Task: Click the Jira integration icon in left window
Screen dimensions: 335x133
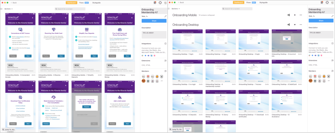Action: (145, 55)
